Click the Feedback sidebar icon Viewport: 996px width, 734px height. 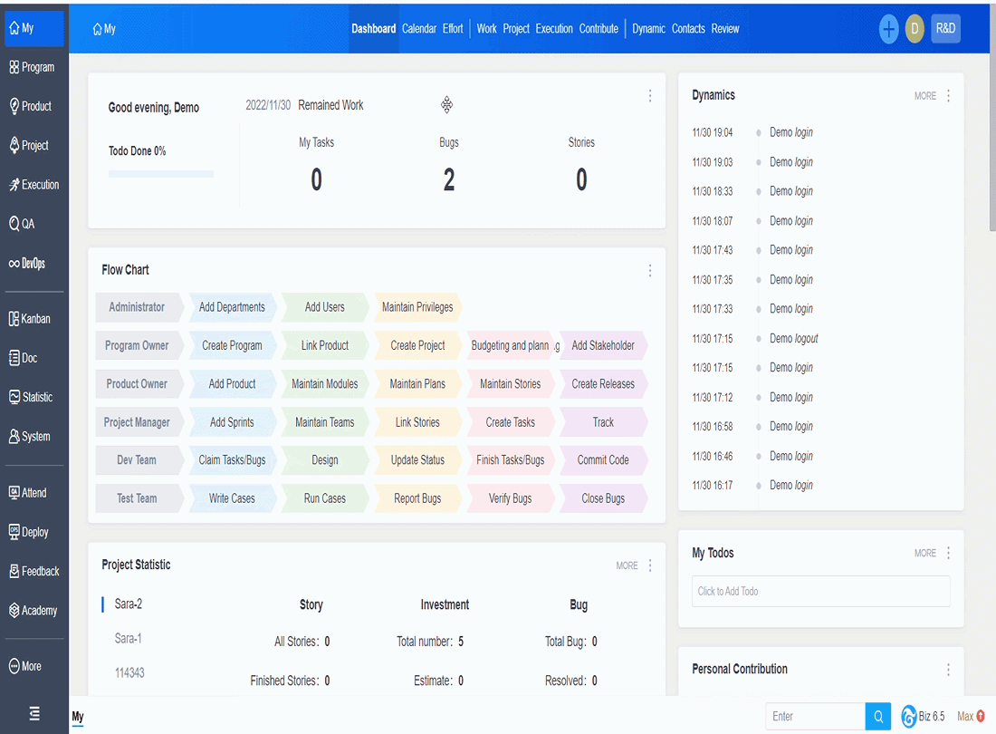(14, 571)
